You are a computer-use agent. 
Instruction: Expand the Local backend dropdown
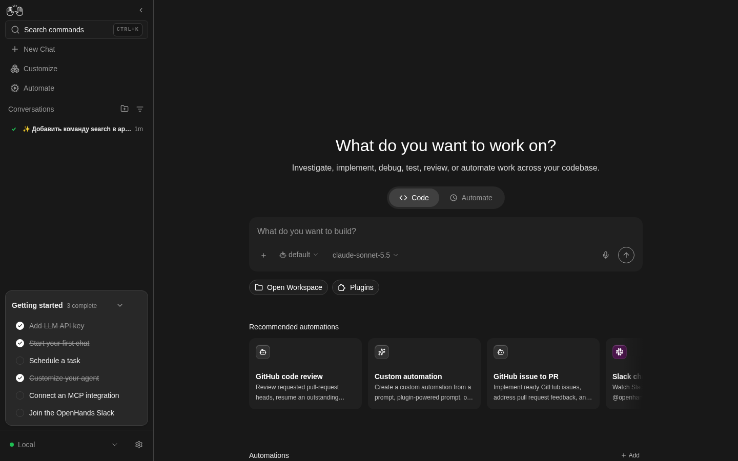(x=115, y=445)
